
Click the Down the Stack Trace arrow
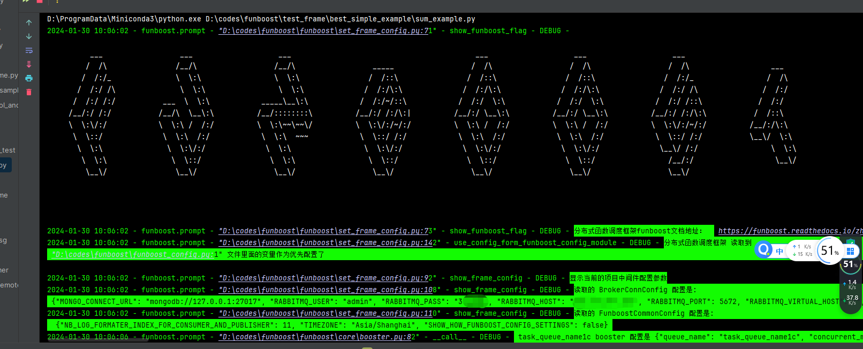click(29, 36)
